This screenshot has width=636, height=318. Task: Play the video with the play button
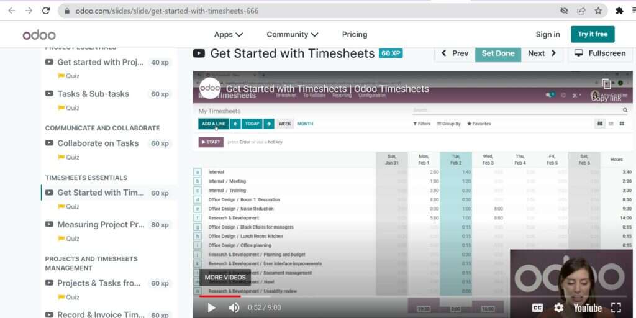pyautogui.click(x=211, y=307)
